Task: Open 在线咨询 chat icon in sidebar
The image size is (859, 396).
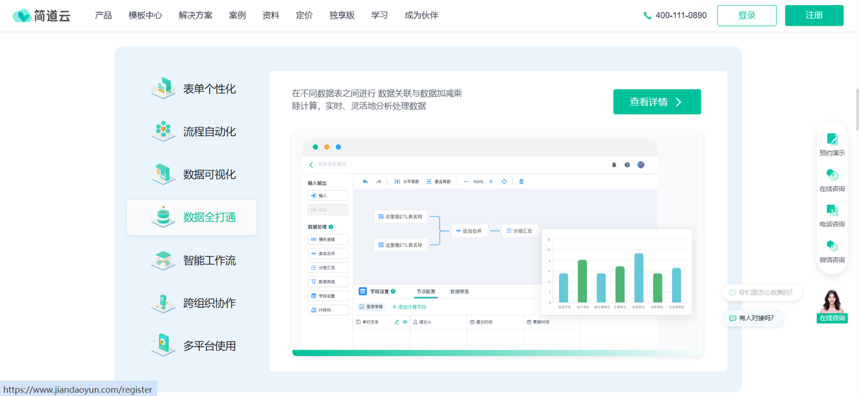Action: [x=832, y=175]
